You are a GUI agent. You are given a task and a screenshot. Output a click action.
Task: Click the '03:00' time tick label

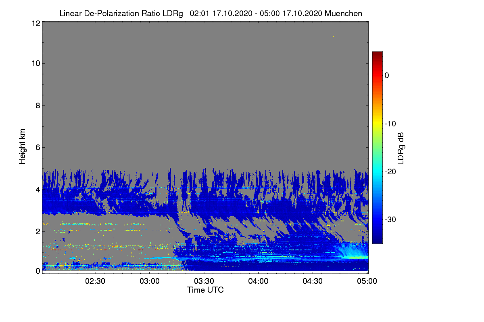tap(150, 281)
